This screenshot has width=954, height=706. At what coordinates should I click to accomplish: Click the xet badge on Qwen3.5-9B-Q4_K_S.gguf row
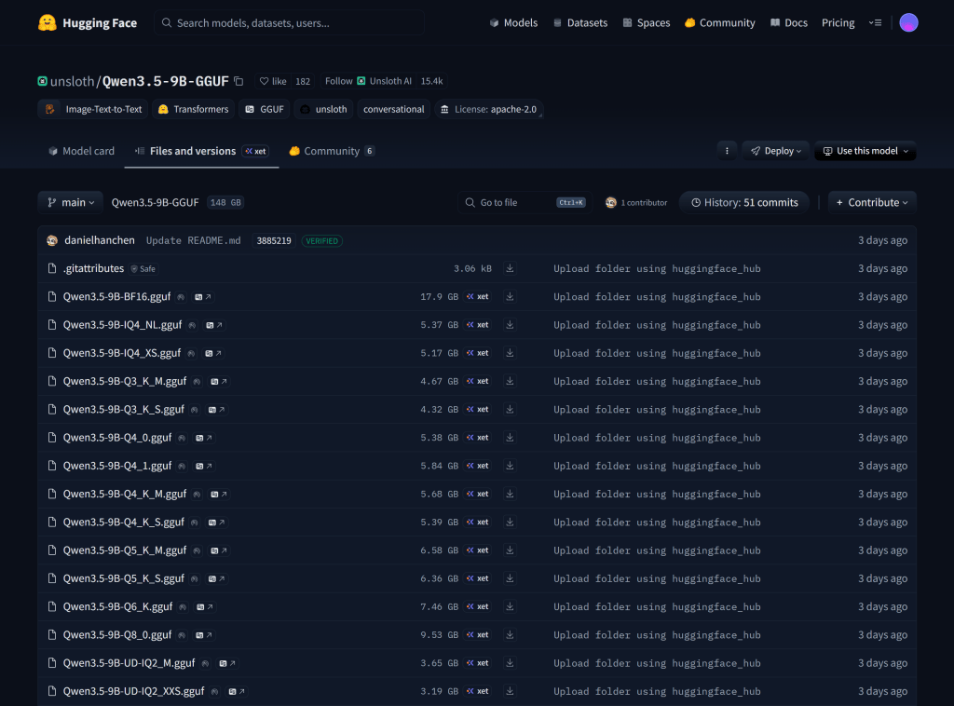point(478,523)
